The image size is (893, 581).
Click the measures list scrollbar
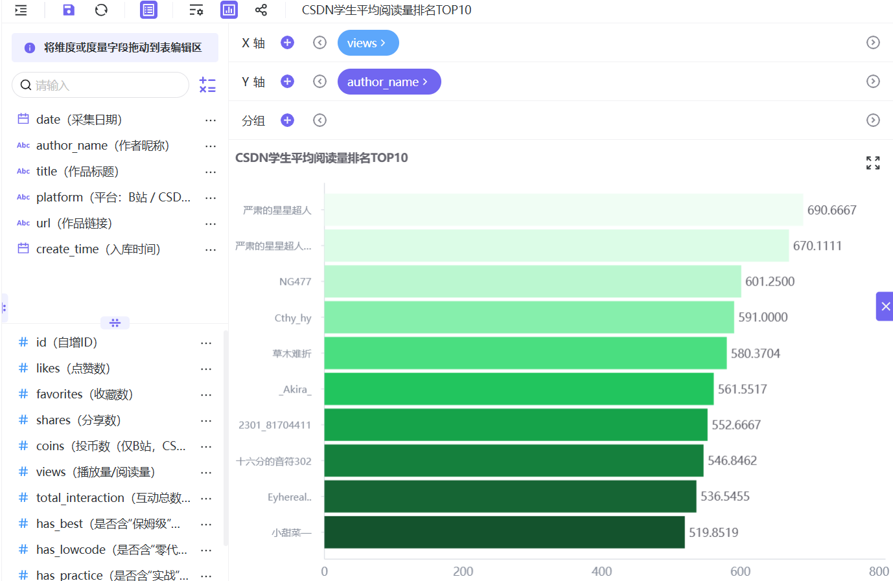pos(226,437)
